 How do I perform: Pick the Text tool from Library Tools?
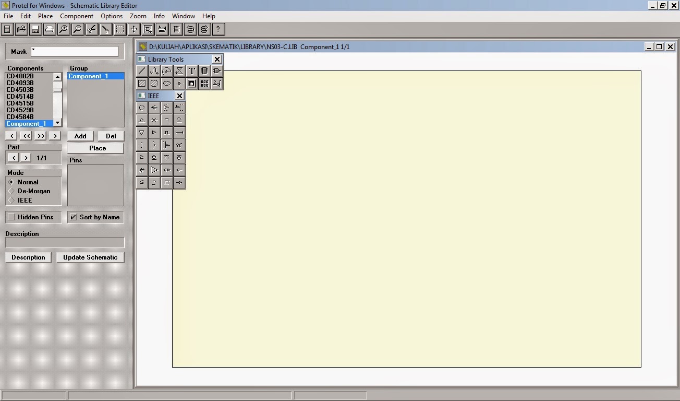coord(191,70)
